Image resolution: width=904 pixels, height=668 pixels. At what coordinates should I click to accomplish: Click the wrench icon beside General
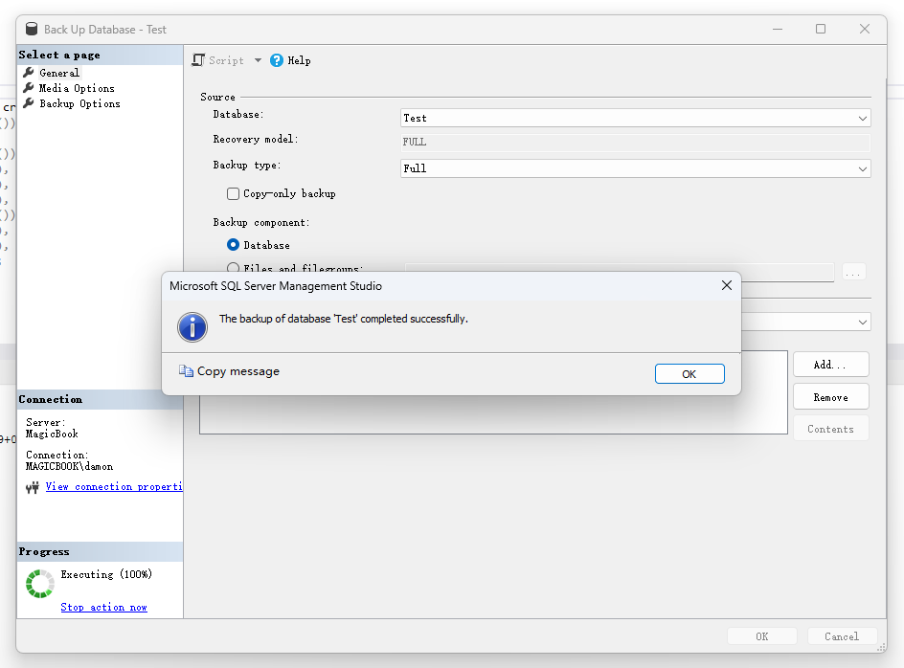coord(29,72)
